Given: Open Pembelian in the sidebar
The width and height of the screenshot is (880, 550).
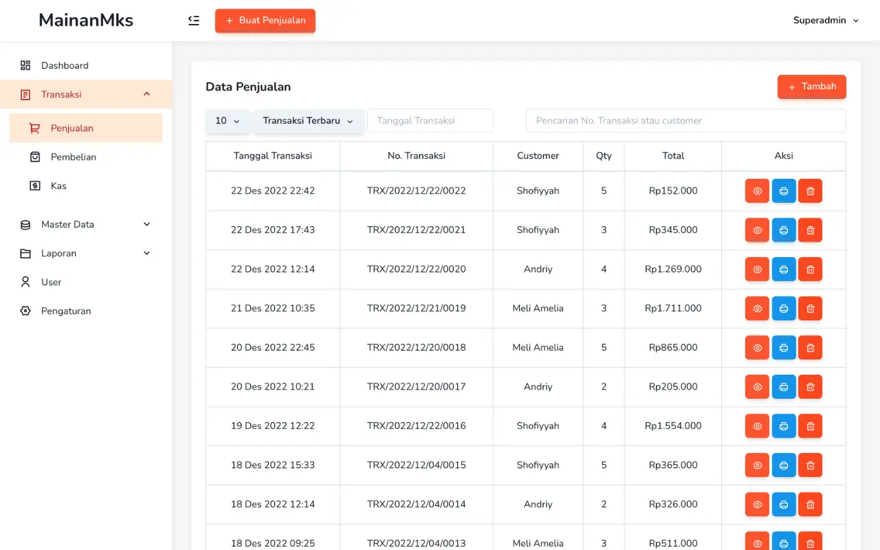Looking at the screenshot, I should tap(73, 157).
